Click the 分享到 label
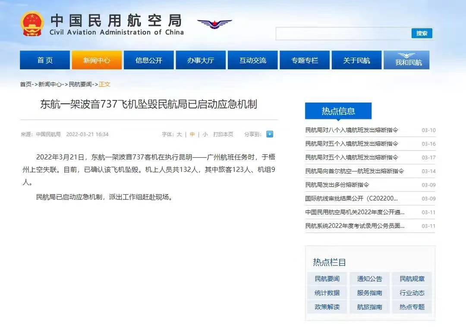This screenshot has width=466, height=330. coord(253,134)
